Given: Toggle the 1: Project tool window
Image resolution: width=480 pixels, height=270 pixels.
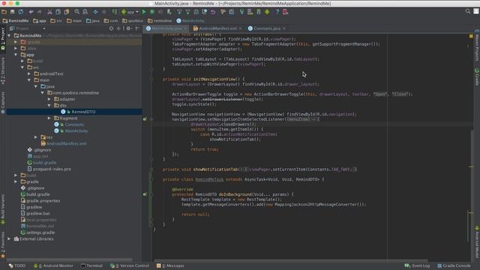Looking at the screenshot, I should 3,38.
